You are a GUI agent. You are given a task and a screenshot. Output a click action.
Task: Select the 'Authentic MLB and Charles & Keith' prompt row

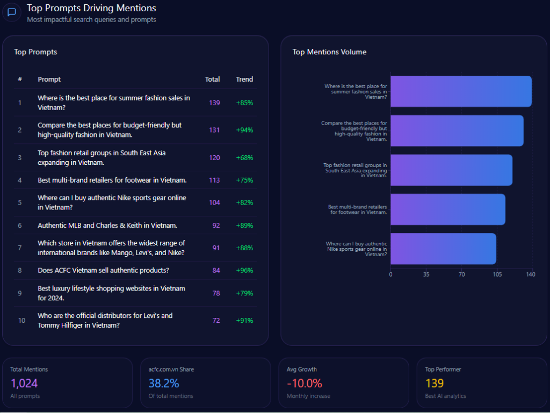point(107,226)
